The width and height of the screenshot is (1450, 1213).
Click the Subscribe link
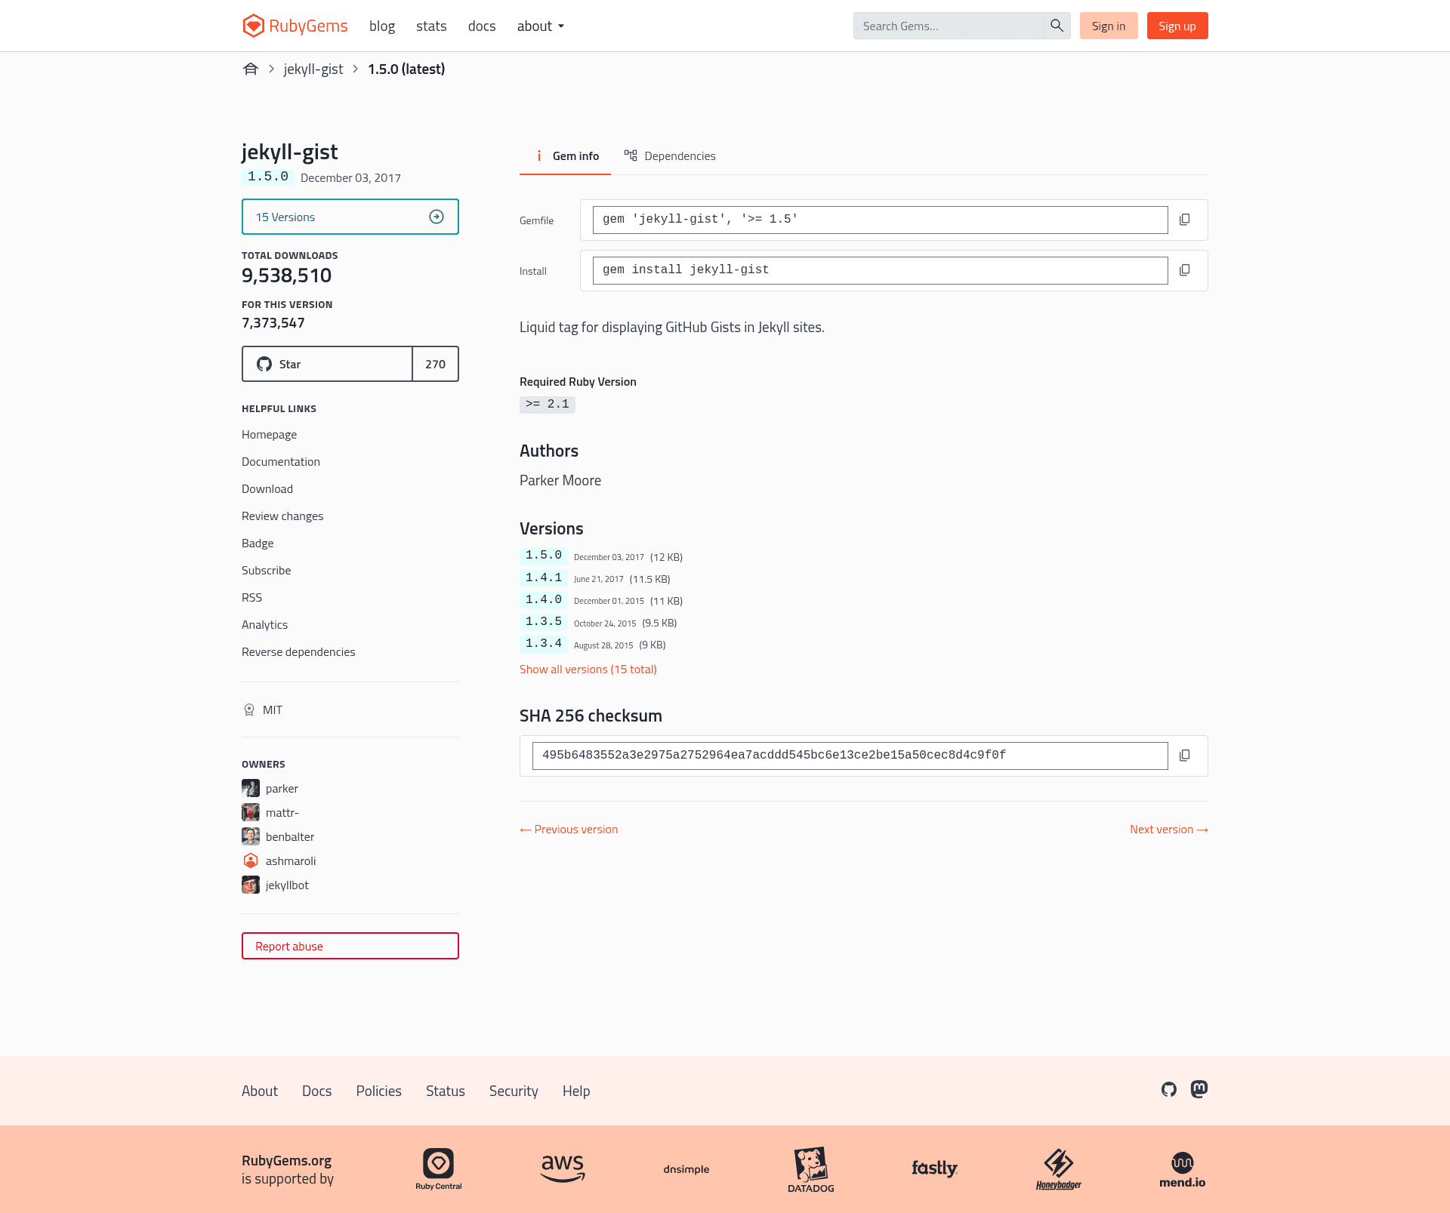pos(266,571)
